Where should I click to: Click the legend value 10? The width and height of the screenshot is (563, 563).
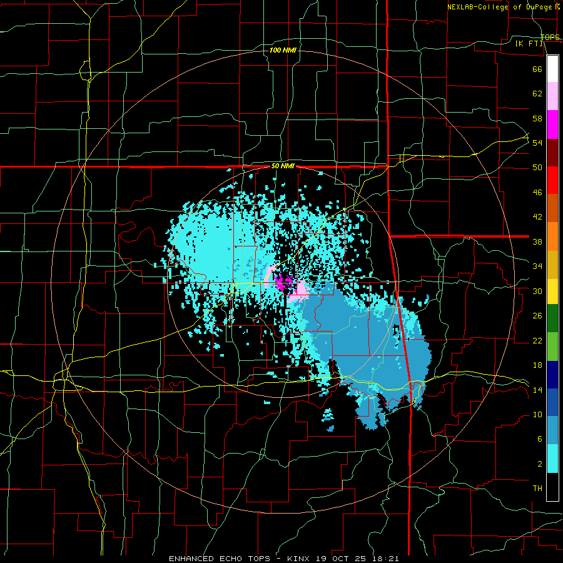[x=537, y=415]
